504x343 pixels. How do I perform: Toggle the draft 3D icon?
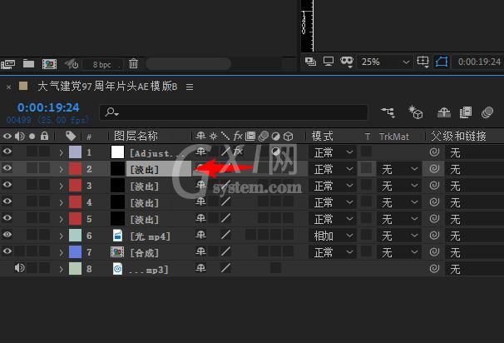click(416, 112)
